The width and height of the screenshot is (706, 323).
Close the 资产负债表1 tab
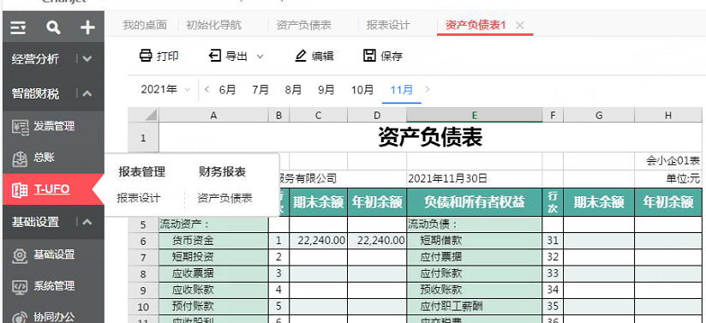[x=519, y=25]
